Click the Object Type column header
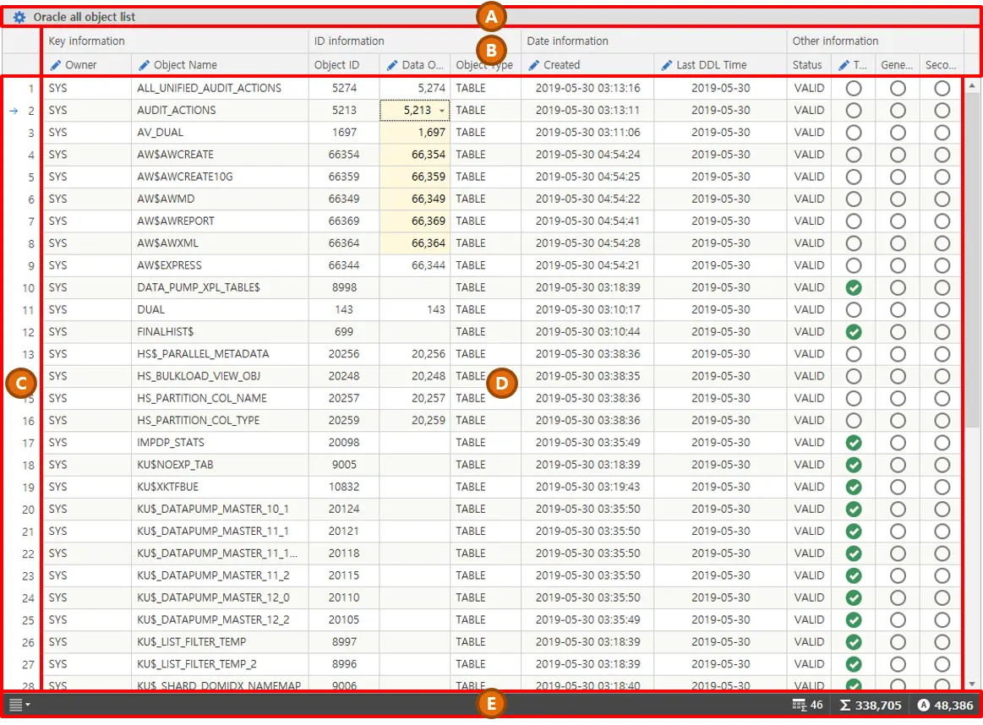Viewport: 983px width, 725px height. click(484, 64)
